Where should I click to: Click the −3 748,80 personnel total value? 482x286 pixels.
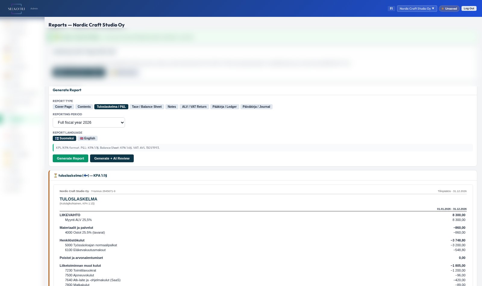(x=458, y=240)
